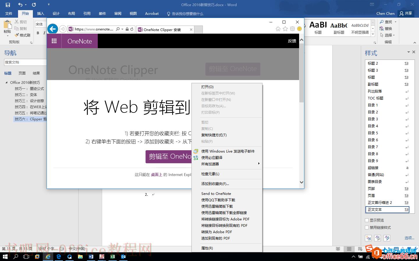Show hidden system tray icons chevron
Image resolution: width=419 pixels, height=261 pixels.
pyautogui.click(x=354, y=257)
